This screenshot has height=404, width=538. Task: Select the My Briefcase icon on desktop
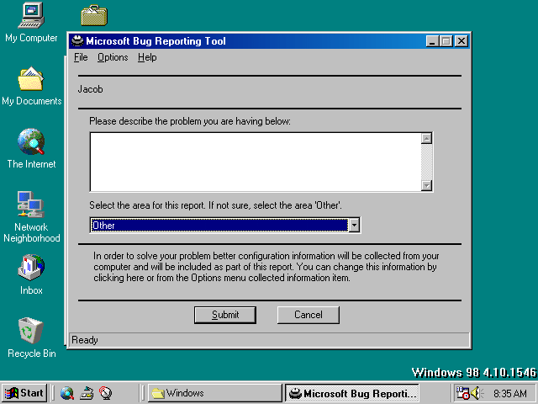coord(94,15)
